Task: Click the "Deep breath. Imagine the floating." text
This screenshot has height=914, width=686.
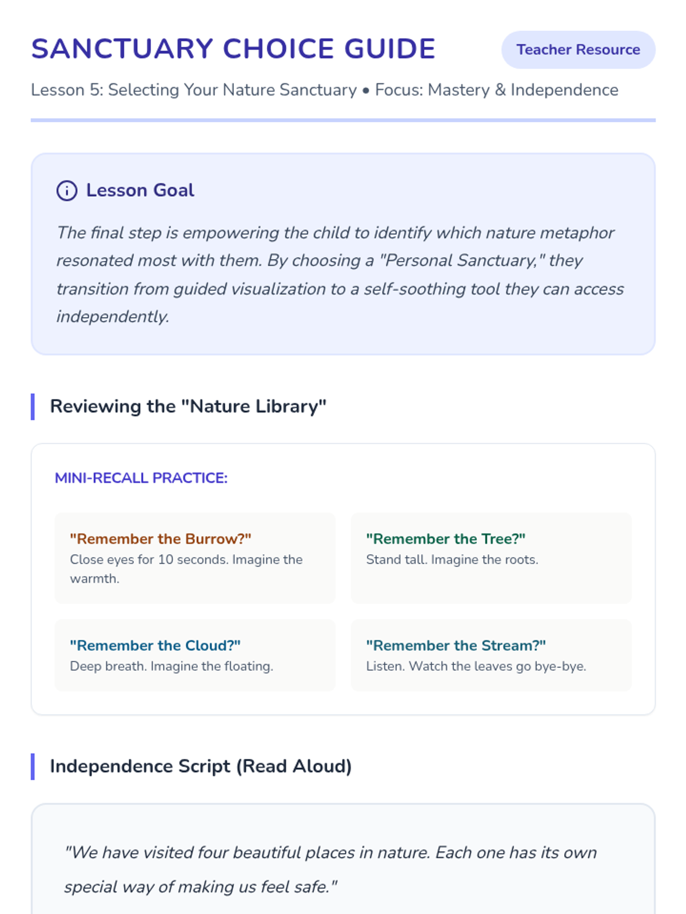Action: [x=171, y=666]
